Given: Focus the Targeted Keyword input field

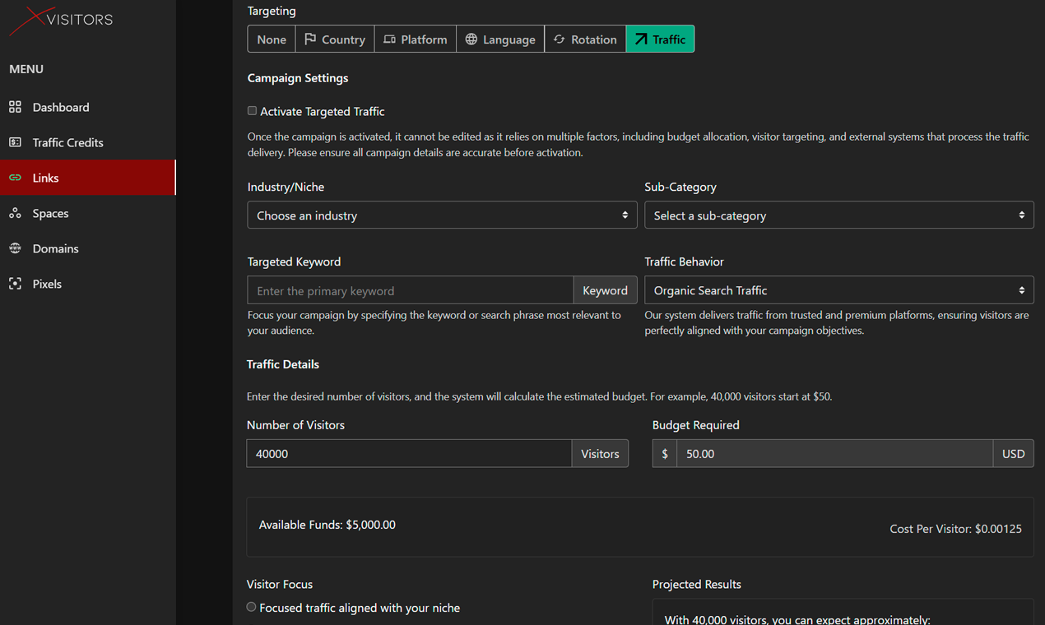Looking at the screenshot, I should (x=411, y=289).
